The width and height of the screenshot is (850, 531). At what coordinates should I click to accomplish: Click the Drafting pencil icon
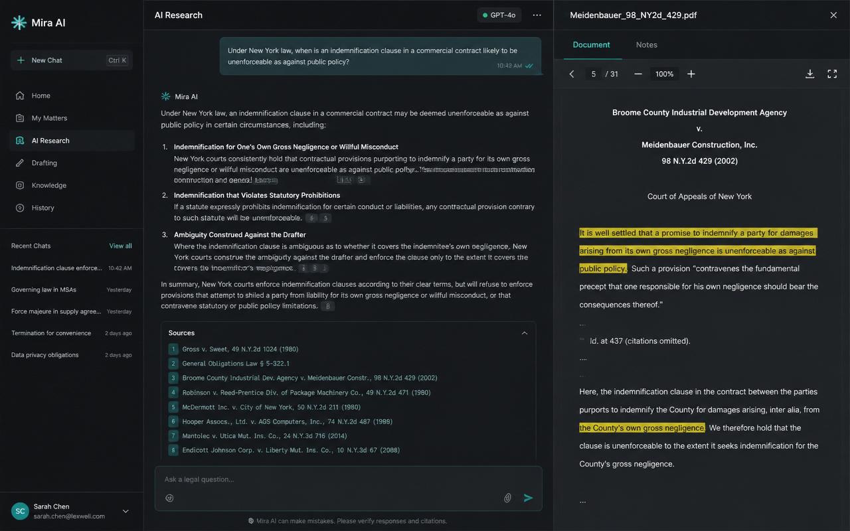20,163
